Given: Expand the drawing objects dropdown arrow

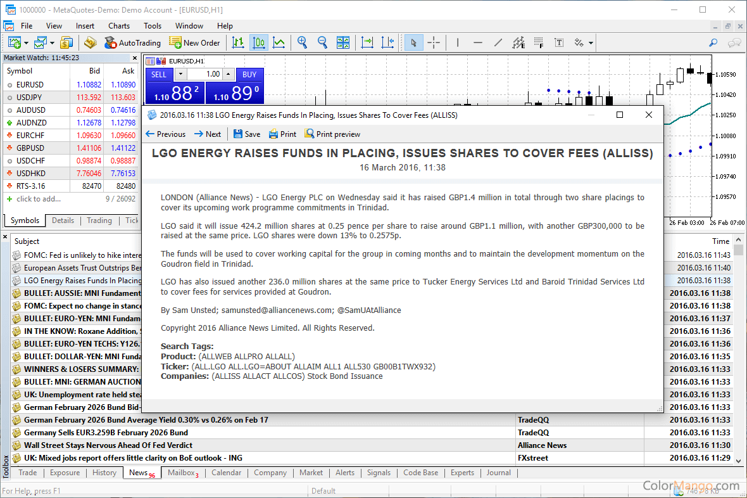Looking at the screenshot, I should 591,43.
